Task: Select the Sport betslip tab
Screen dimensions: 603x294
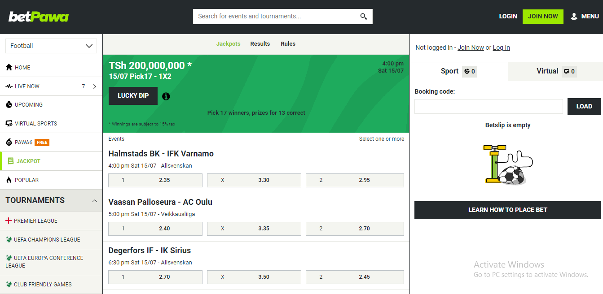Action: coord(459,71)
